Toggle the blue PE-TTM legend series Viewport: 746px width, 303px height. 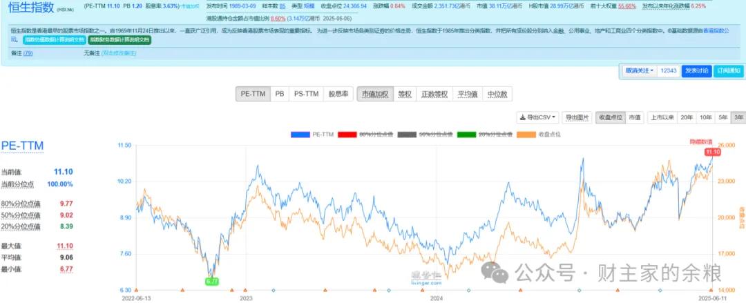tap(312, 135)
